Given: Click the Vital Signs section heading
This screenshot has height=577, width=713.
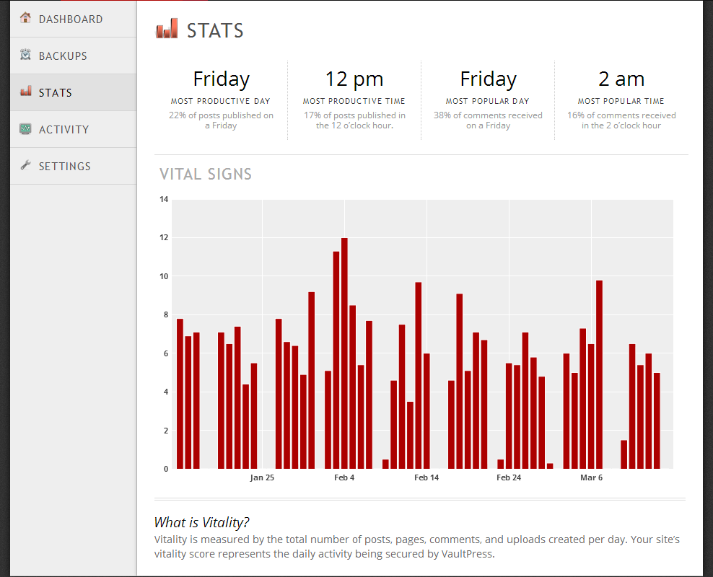Looking at the screenshot, I should pos(206,175).
